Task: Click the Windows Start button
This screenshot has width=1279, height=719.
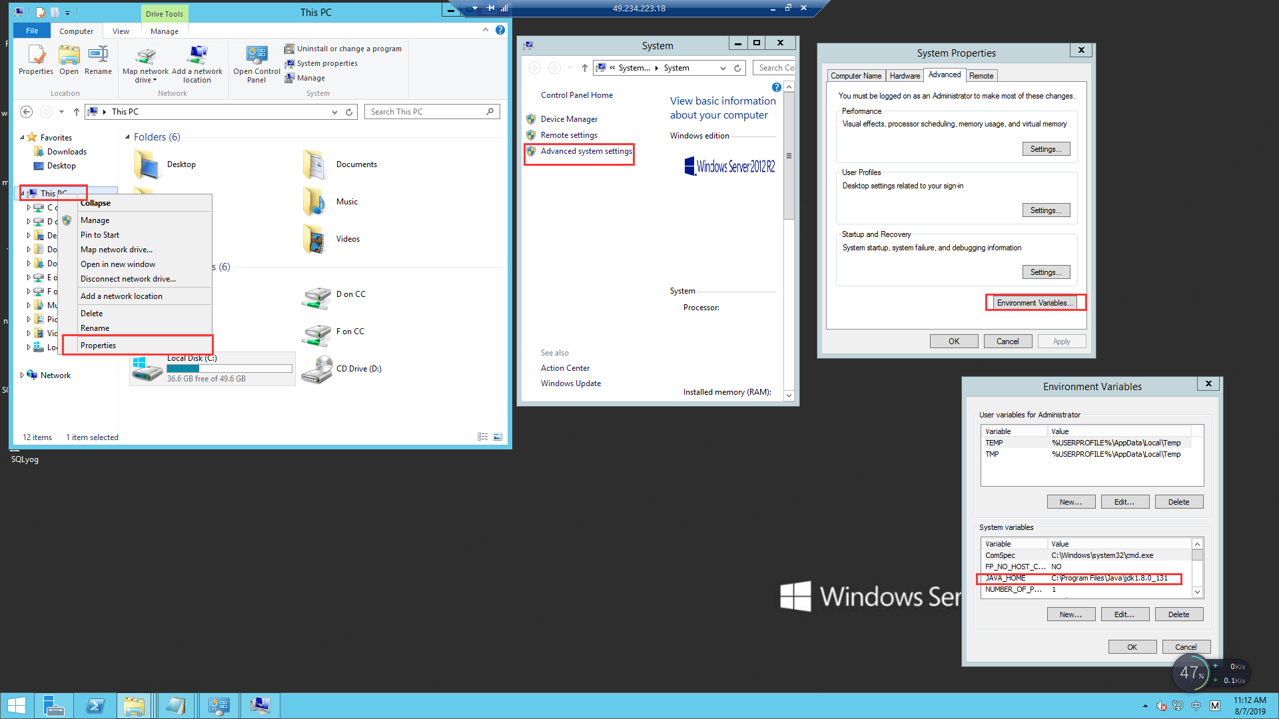Action: pyautogui.click(x=16, y=706)
